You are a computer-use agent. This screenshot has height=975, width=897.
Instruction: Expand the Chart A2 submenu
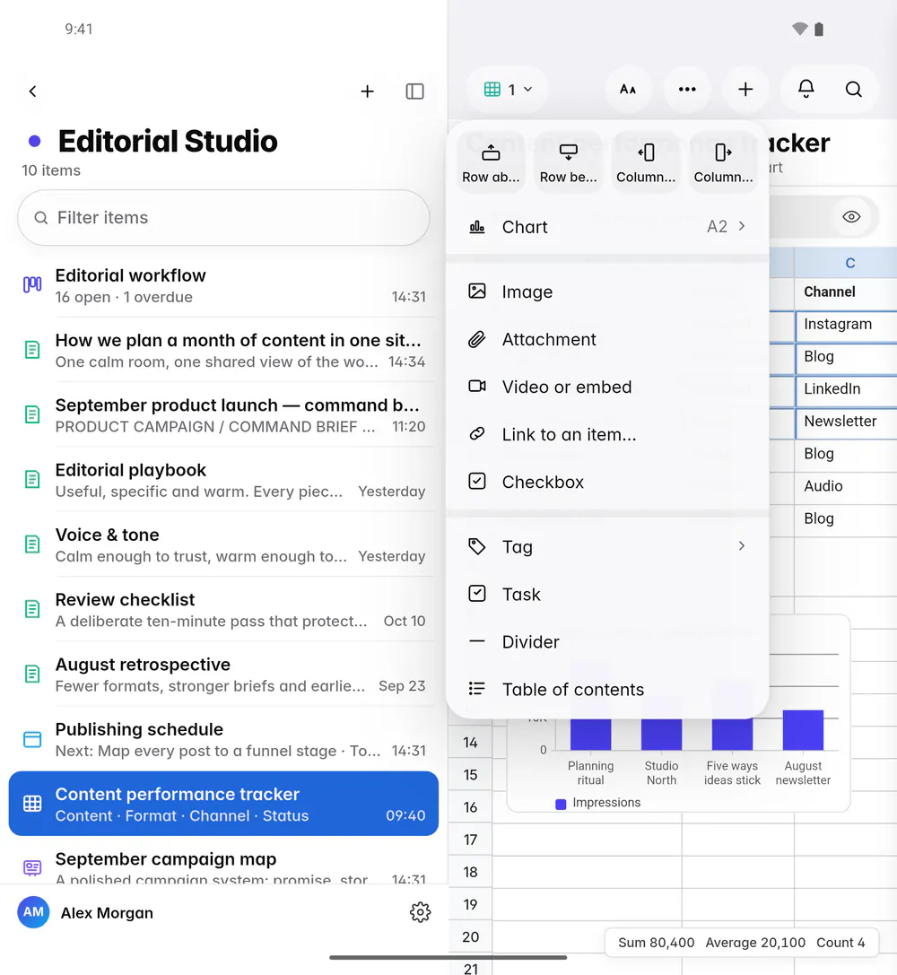tap(607, 227)
